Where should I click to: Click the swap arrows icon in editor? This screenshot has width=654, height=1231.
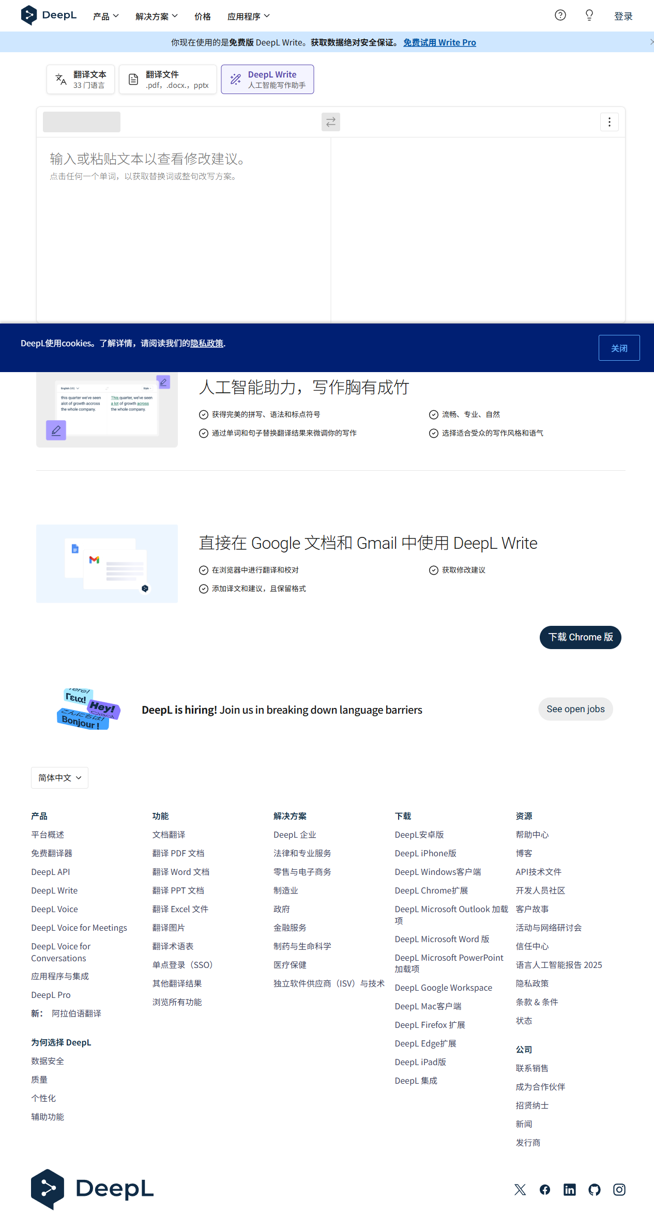(x=330, y=122)
